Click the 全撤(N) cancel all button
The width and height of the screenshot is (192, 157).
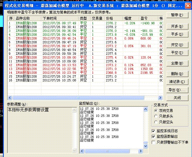point(177,63)
